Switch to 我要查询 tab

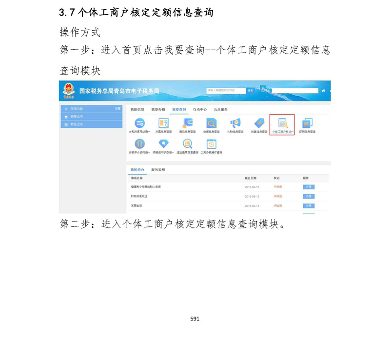point(179,110)
